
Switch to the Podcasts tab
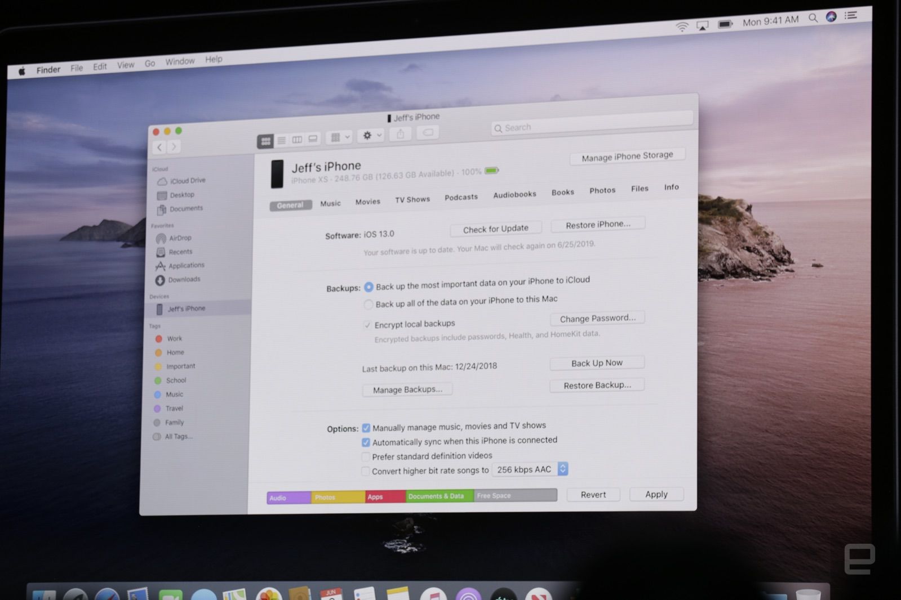tap(461, 197)
